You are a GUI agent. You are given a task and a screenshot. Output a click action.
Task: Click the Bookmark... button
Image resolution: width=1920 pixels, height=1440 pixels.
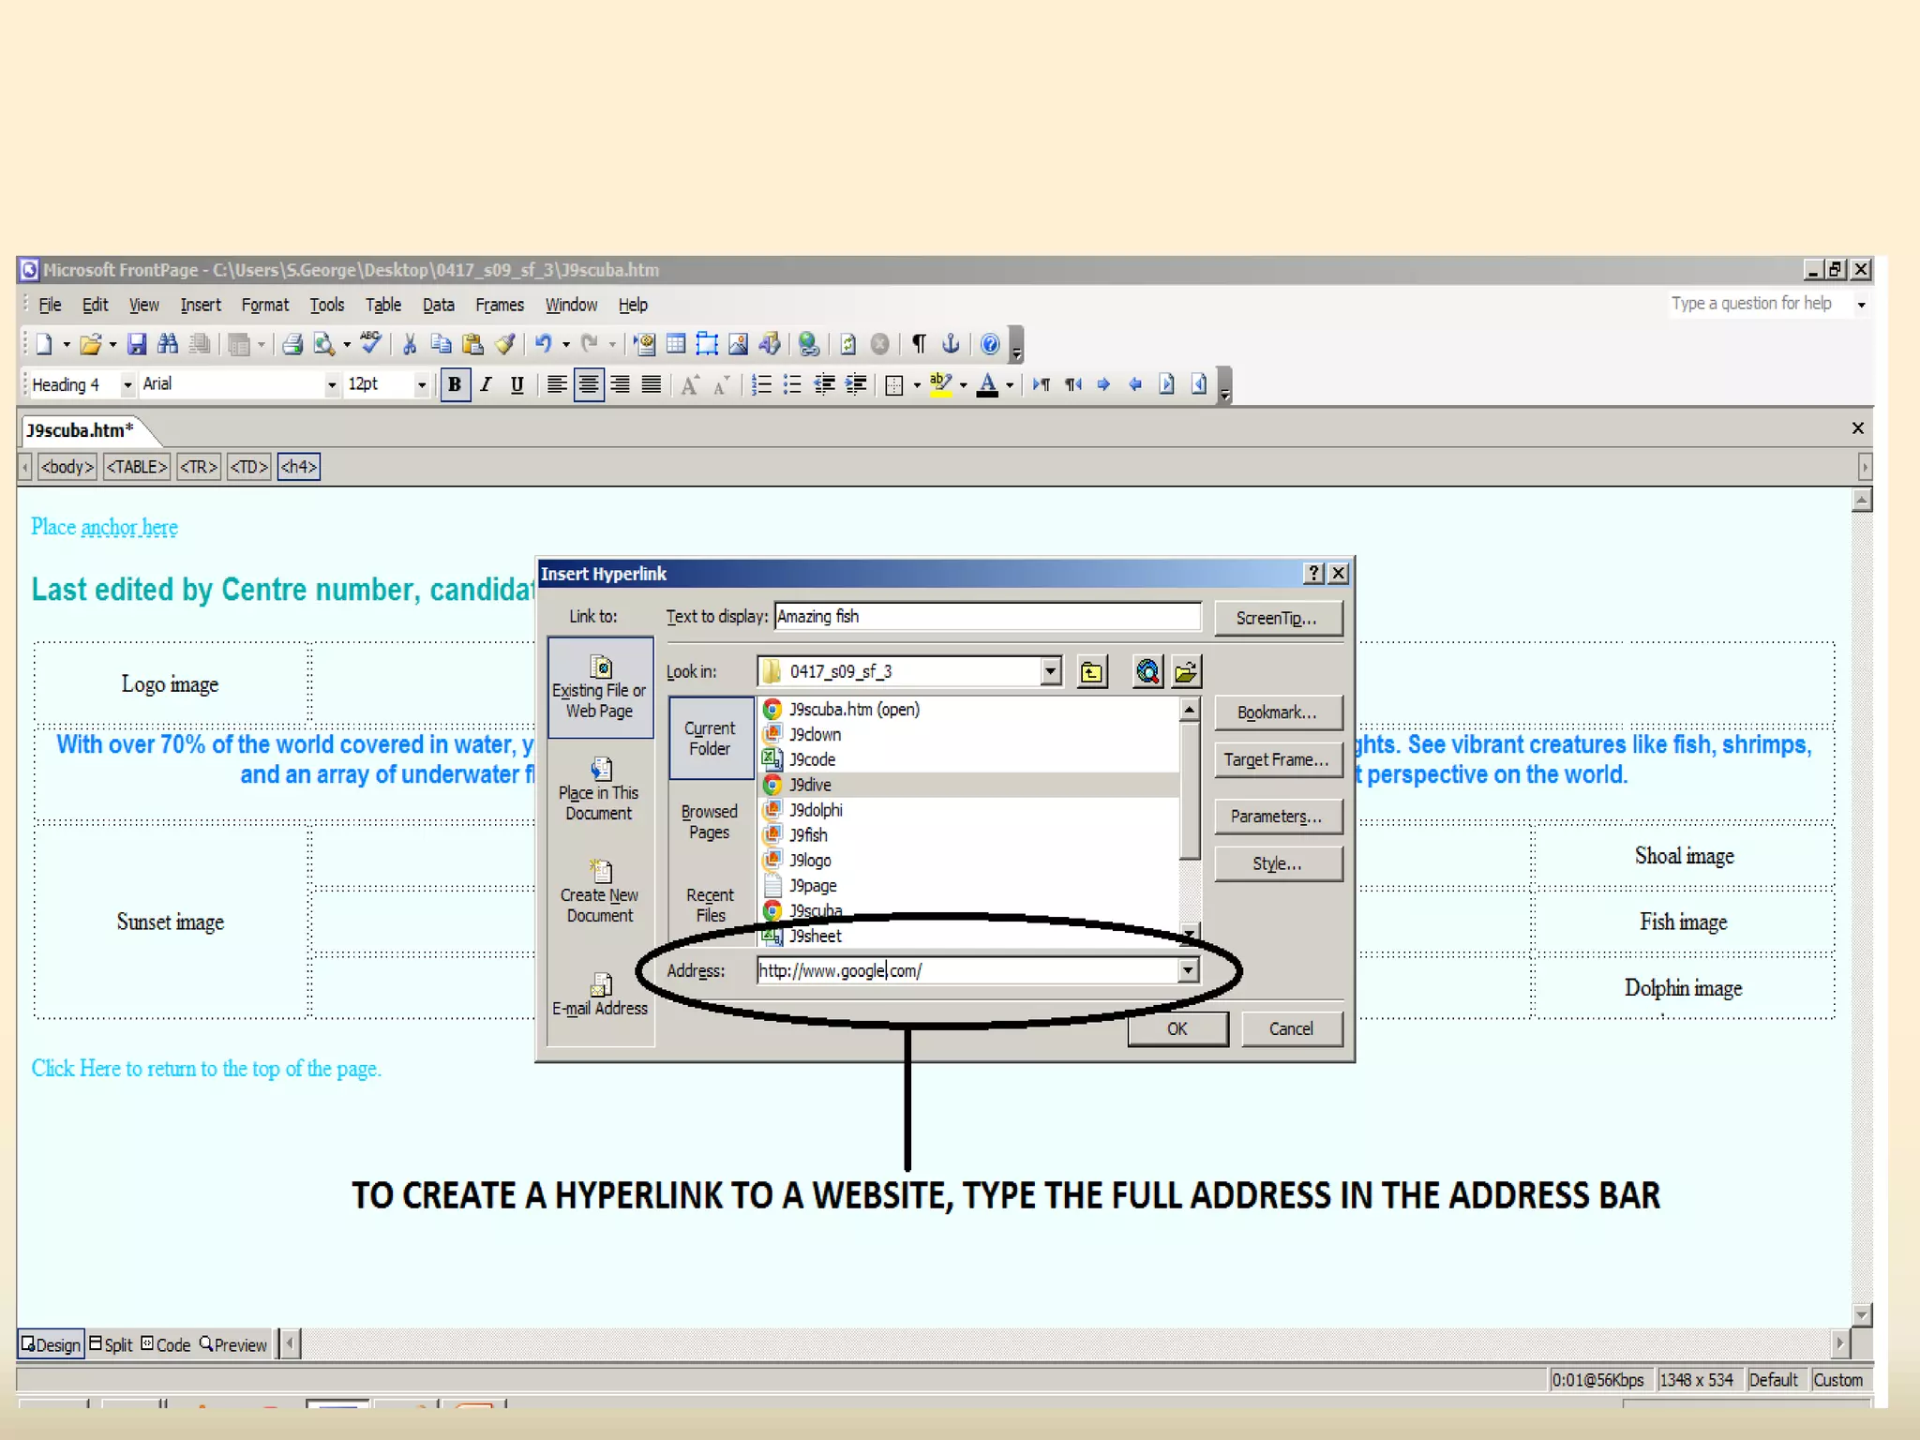tap(1277, 712)
